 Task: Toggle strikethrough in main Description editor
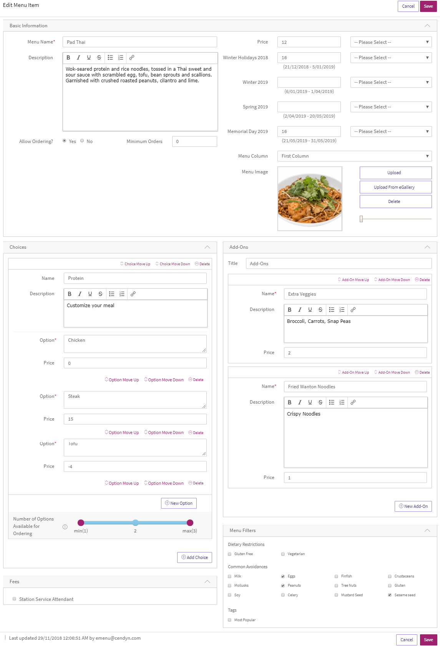click(99, 58)
